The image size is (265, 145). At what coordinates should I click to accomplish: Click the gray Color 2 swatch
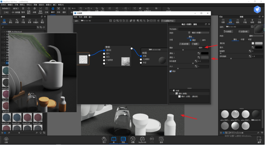coord(204,57)
